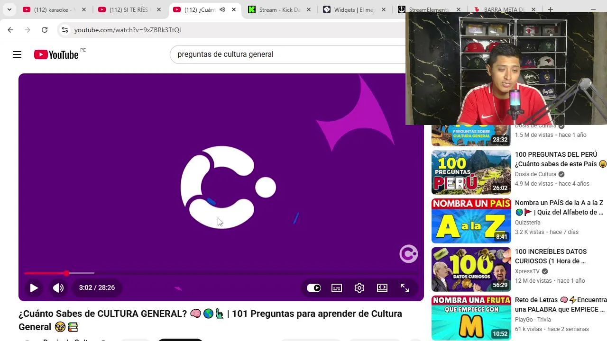The image size is (607, 341).
Task: Open the Dosis de Cultura channel link
Action: [x=535, y=174]
